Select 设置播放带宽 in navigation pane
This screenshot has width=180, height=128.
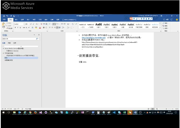9,60
